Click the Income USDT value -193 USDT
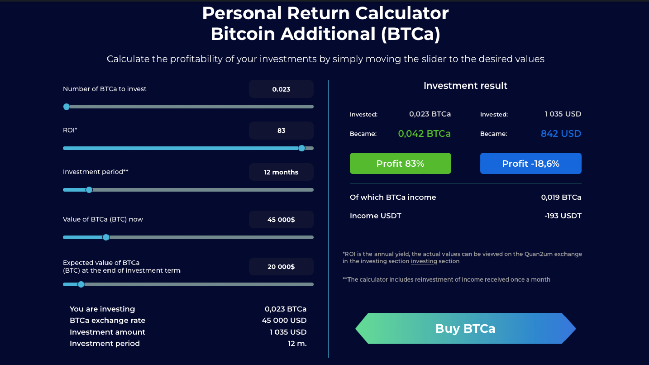Screen dimensions: 649x365 coord(562,216)
